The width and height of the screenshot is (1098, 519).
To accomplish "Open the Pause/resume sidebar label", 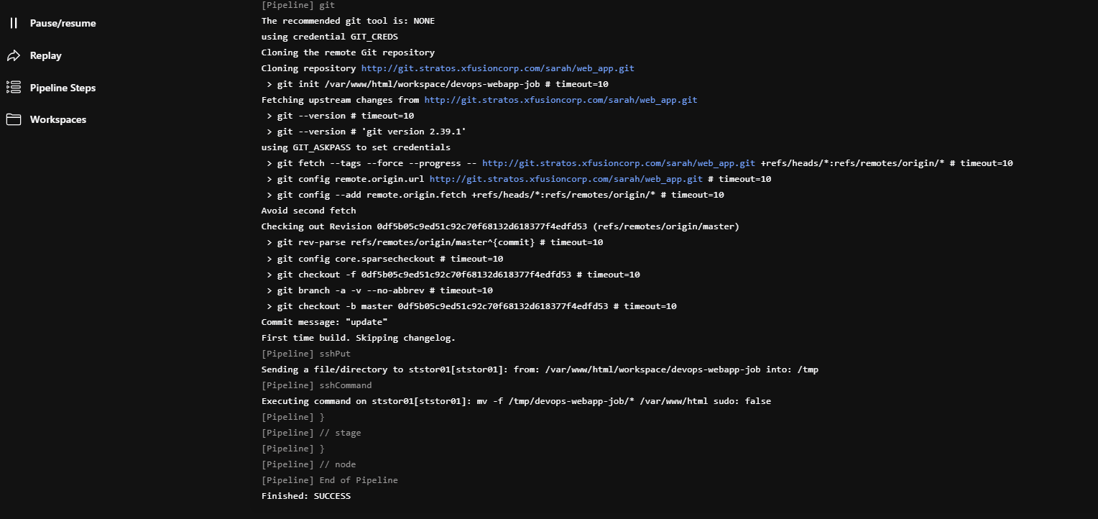I will tap(63, 23).
